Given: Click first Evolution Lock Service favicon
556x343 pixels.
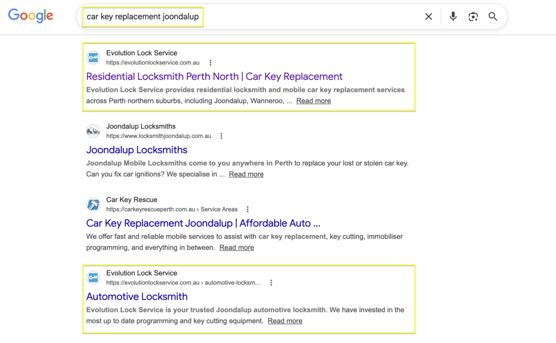Looking at the screenshot, I should [93, 58].
